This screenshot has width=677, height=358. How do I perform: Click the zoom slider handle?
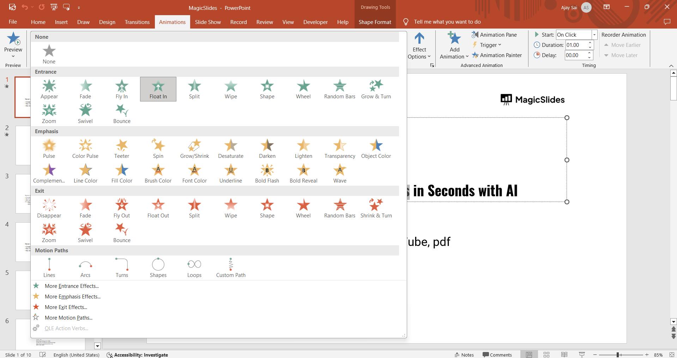pyautogui.click(x=618, y=355)
